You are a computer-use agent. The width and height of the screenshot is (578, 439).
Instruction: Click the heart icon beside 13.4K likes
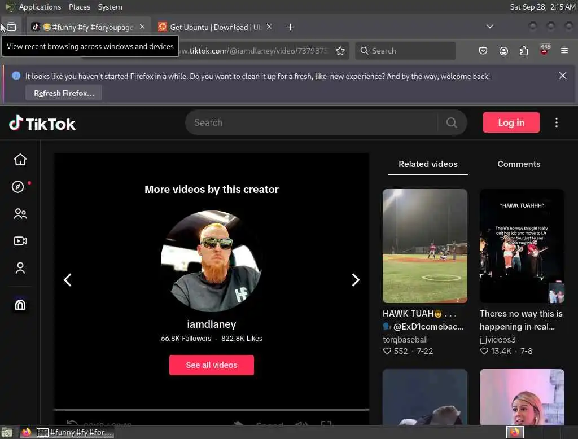(484, 351)
